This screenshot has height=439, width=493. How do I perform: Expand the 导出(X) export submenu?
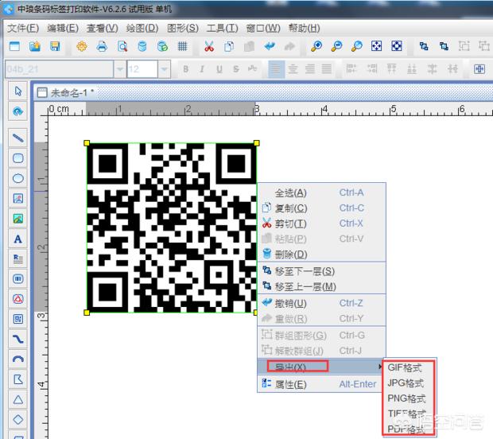320,367
